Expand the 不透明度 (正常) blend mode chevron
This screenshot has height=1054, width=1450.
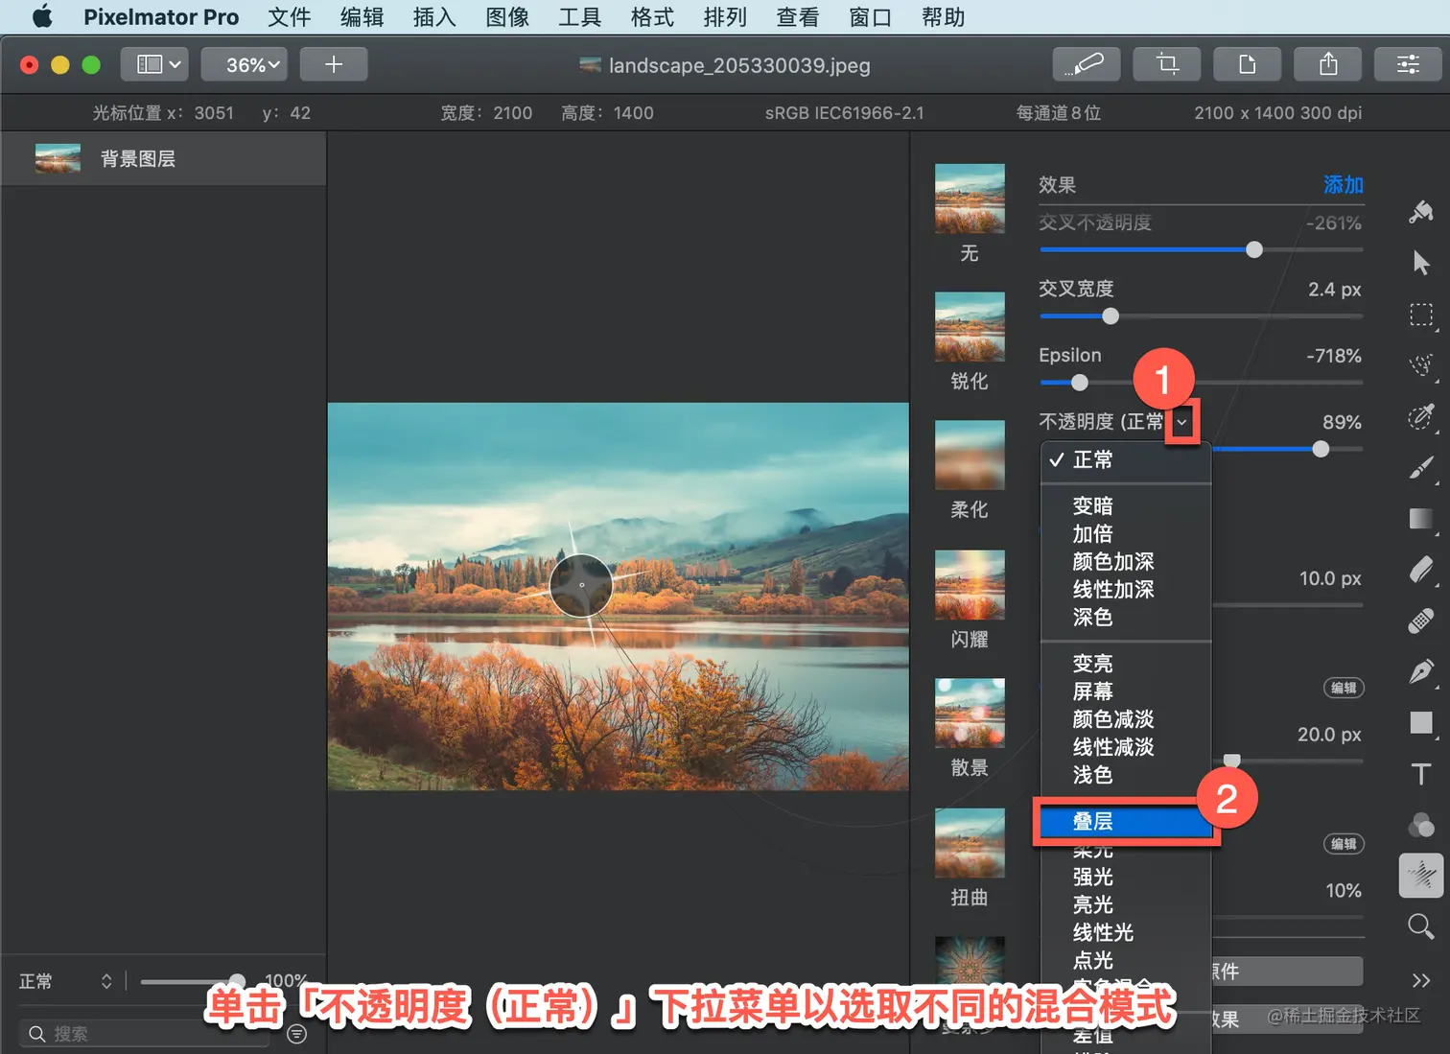click(1181, 422)
